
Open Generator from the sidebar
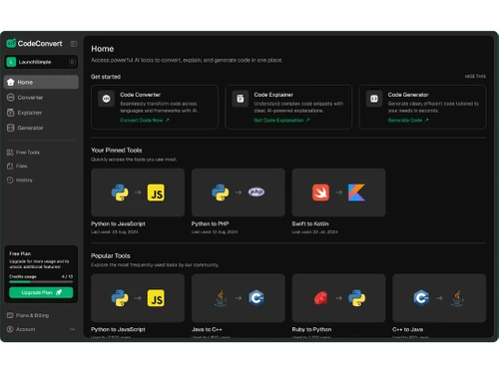(41, 128)
